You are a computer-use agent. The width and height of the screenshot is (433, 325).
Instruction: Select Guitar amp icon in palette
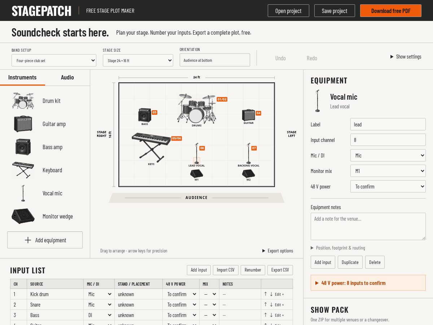tap(23, 124)
